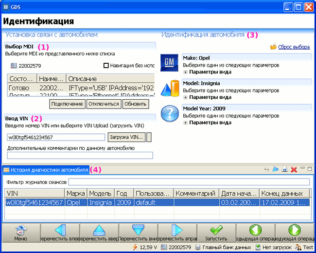Expand Параметры вида under Model Year: 2009
Screen dimensions: 316x253
coord(185,123)
